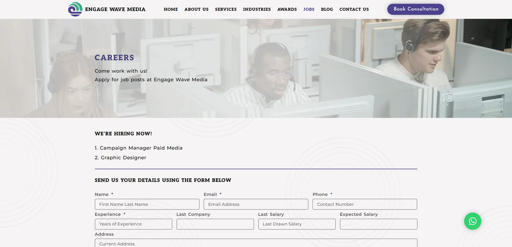Screen dimensions: 512x247
Task: Visit the BLOG page
Action: pyautogui.click(x=327, y=9)
